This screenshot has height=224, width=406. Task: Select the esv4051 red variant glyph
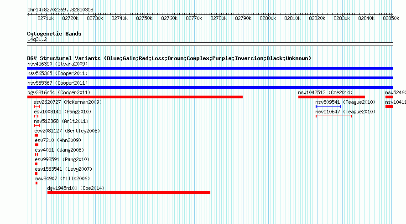tap(36, 154)
